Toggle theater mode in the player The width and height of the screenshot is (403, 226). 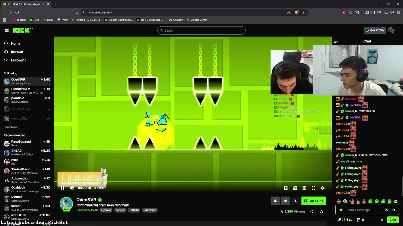(x=304, y=188)
